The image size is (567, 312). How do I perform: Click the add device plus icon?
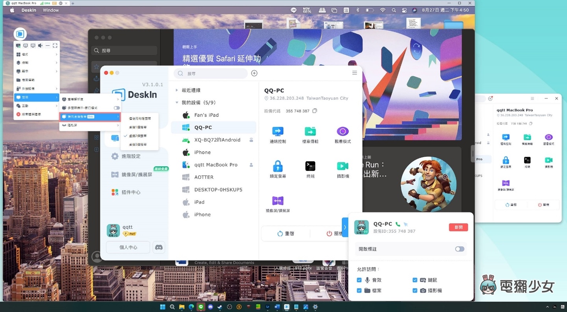point(254,73)
